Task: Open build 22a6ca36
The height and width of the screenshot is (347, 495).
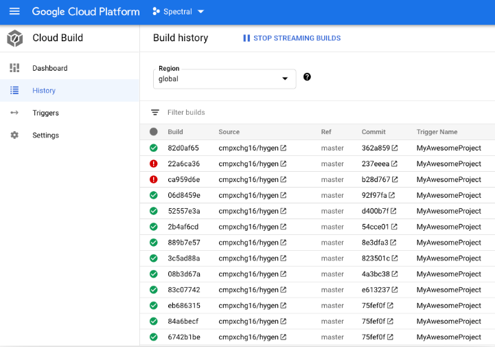Action: pyautogui.click(x=184, y=164)
